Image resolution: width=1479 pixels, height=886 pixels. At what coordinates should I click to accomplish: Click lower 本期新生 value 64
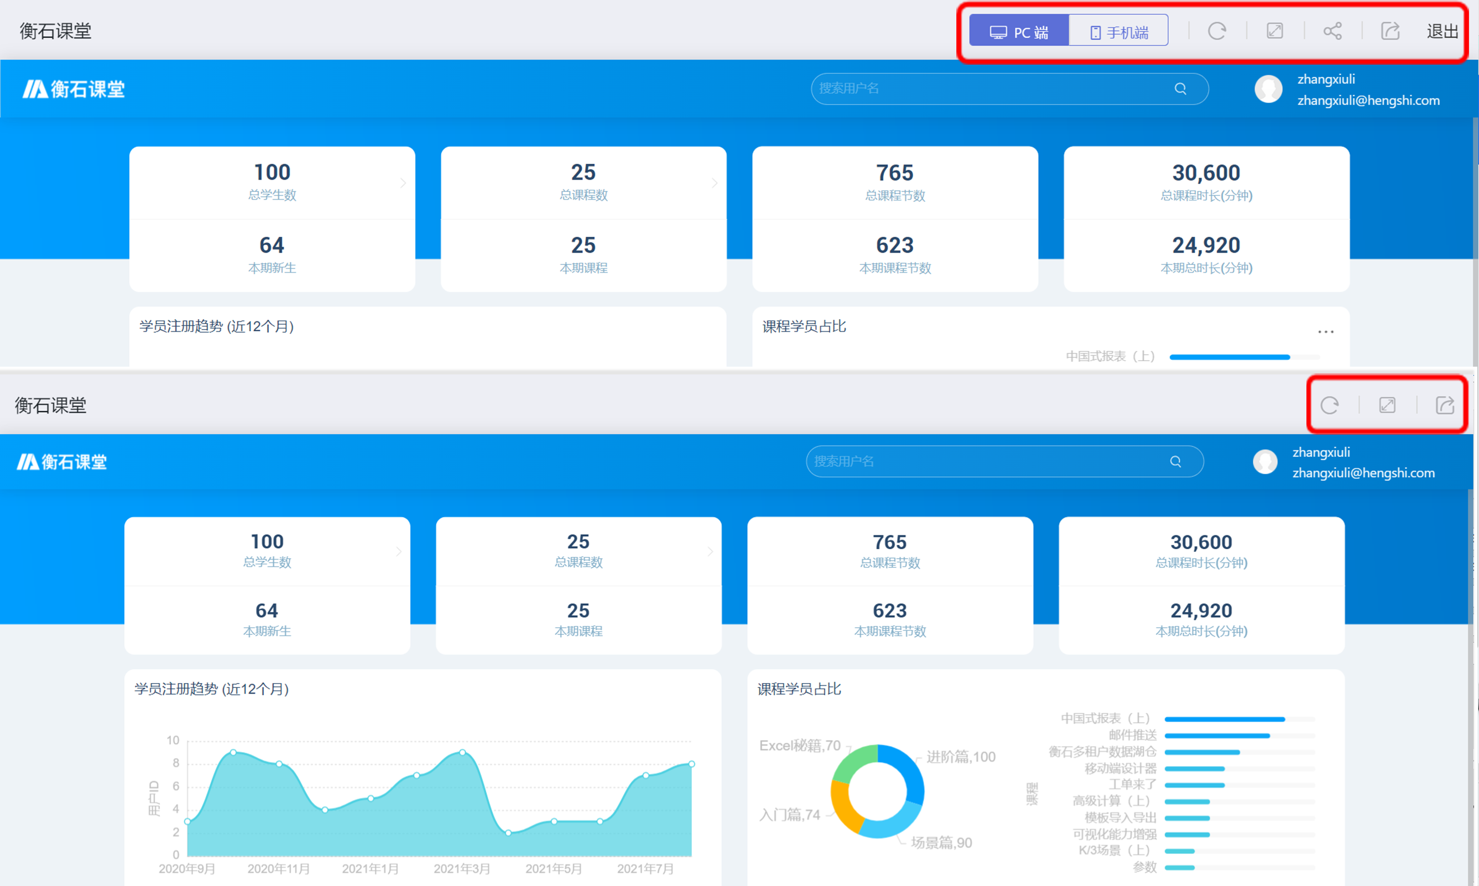267,610
